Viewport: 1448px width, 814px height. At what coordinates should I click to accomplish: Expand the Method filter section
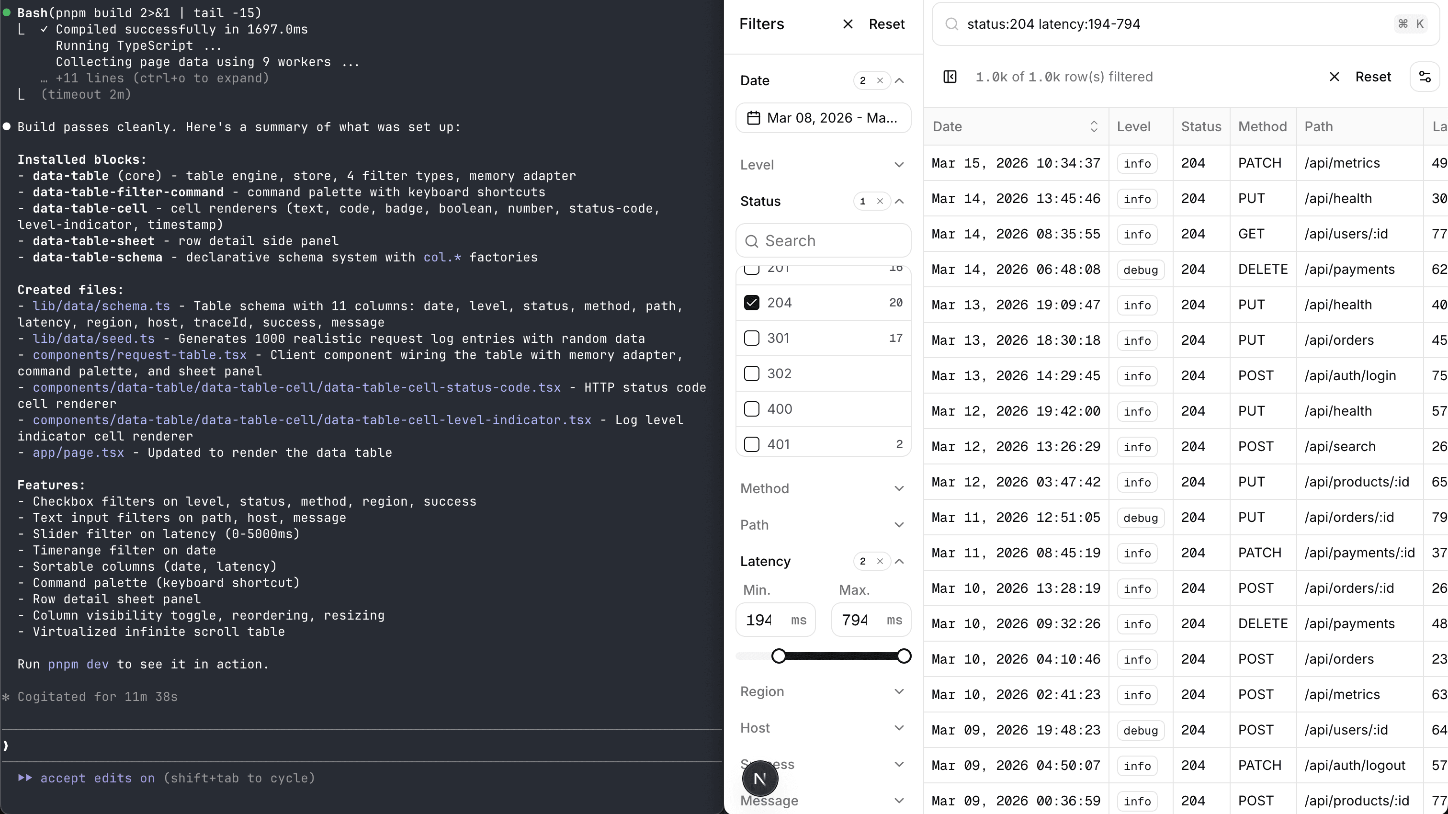pyautogui.click(x=899, y=488)
